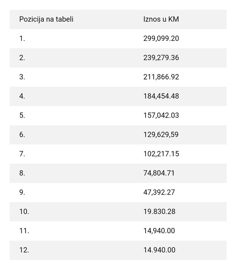Select the value 211,866.92

point(161,77)
